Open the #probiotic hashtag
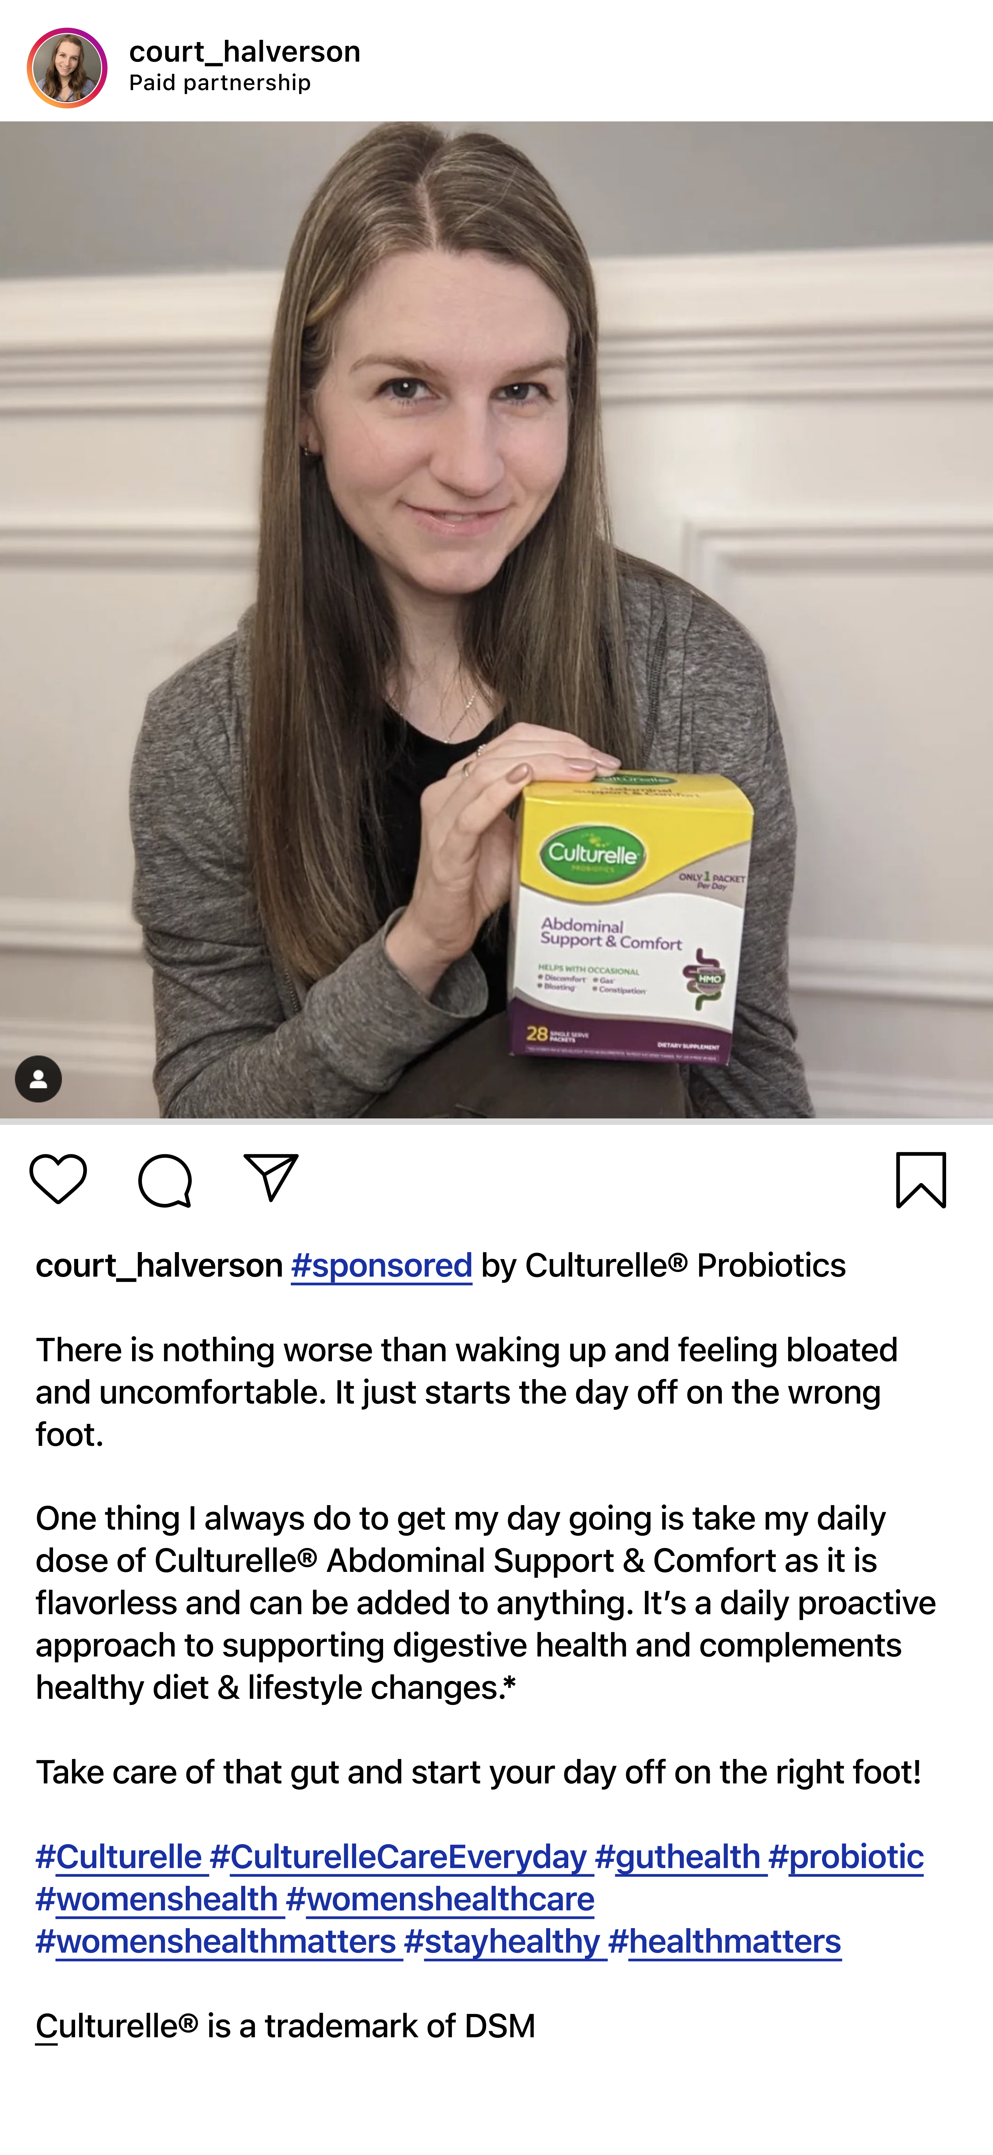 (846, 1856)
